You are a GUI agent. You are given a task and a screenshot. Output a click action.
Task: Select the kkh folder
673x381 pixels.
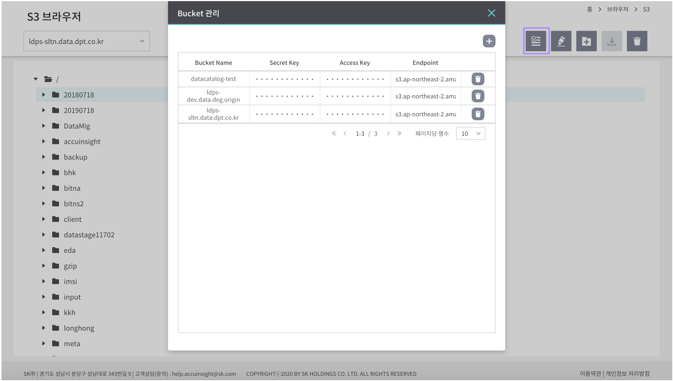70,312
